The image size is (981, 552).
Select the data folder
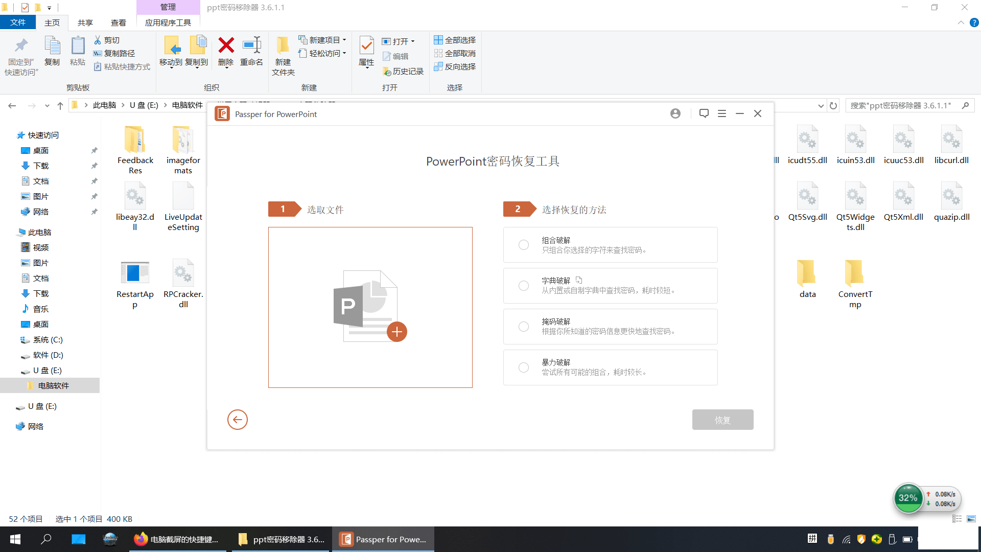(807, 279)
